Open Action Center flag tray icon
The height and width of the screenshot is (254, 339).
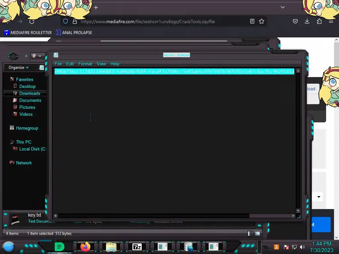(286, 247)
